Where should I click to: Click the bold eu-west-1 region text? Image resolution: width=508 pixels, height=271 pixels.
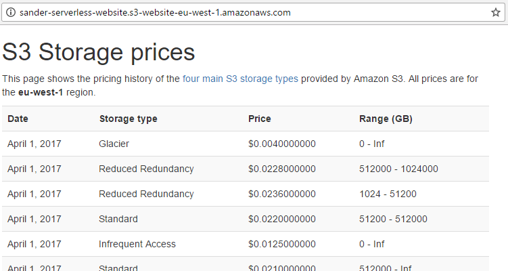(x=41, y=93)
